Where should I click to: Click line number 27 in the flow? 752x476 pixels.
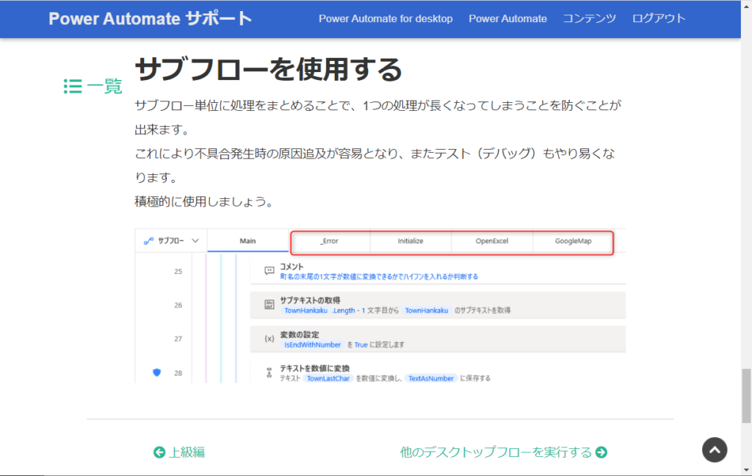[178, 339]
